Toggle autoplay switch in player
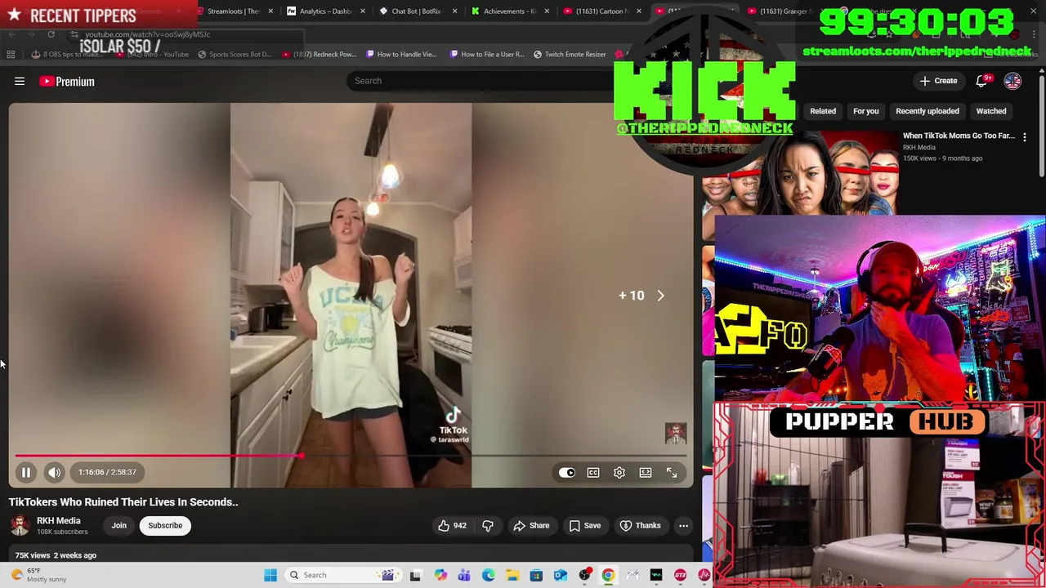This screenshot has width=1046, height=588. tap(566, 472)
